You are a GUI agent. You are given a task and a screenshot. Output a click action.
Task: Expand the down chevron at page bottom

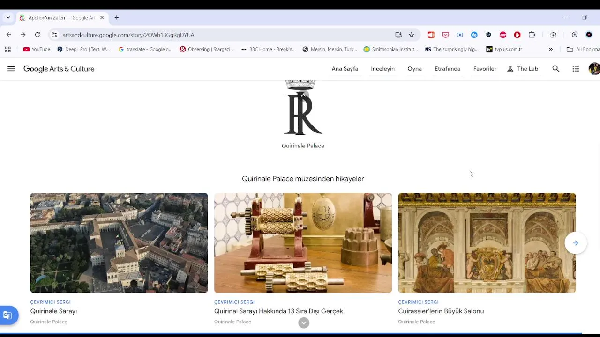pyautogui.click(x=304, y=322)
